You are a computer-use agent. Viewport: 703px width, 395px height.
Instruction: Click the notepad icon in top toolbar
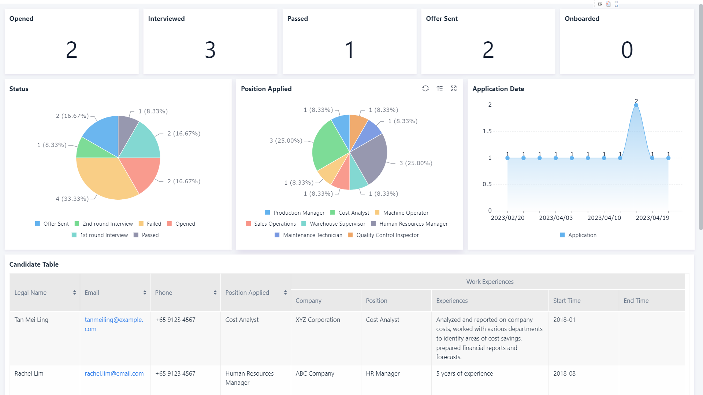point(608,4)
